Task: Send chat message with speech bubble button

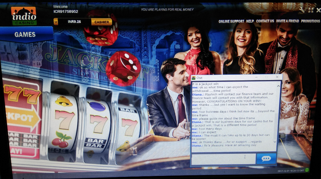Action: click(x=266, y=159)
